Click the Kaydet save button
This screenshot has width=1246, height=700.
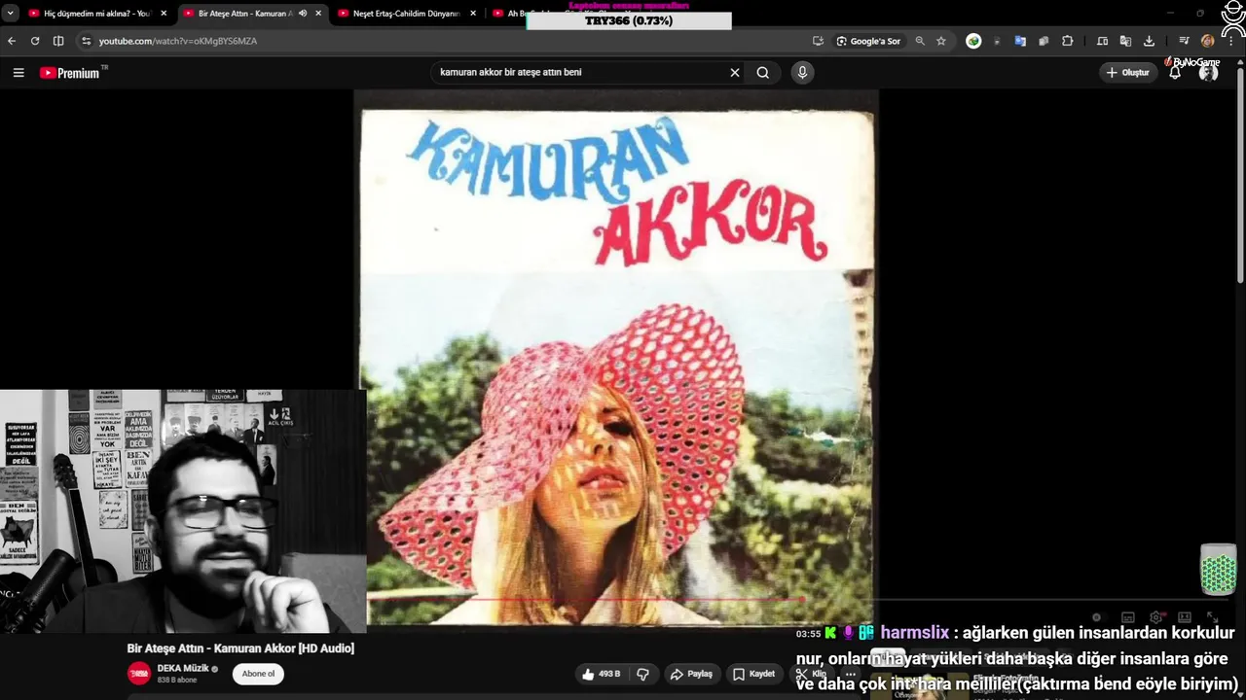click(753, 674)
